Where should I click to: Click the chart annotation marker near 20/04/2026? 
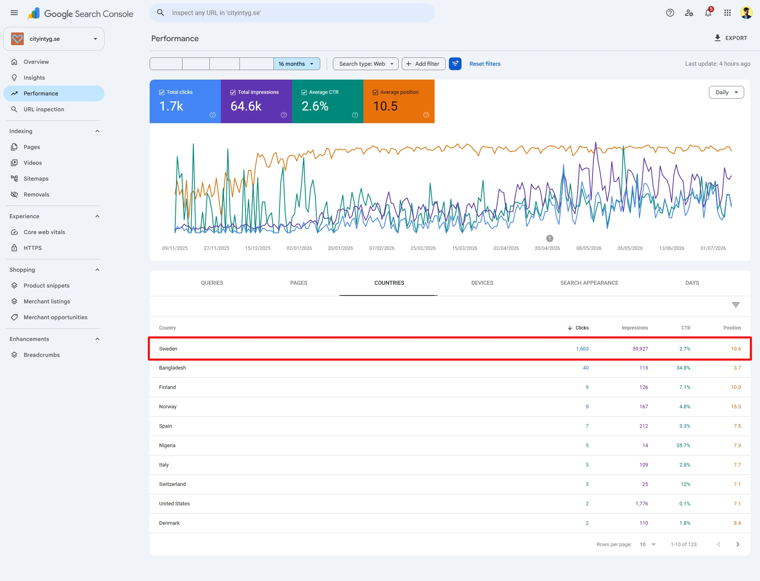[549, 238]
